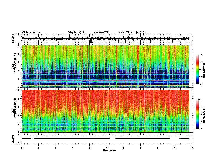Click the ch.2 color scale bar
This screenshot has width=216, height=166.
pyautogui.click(x=197, y=114)
